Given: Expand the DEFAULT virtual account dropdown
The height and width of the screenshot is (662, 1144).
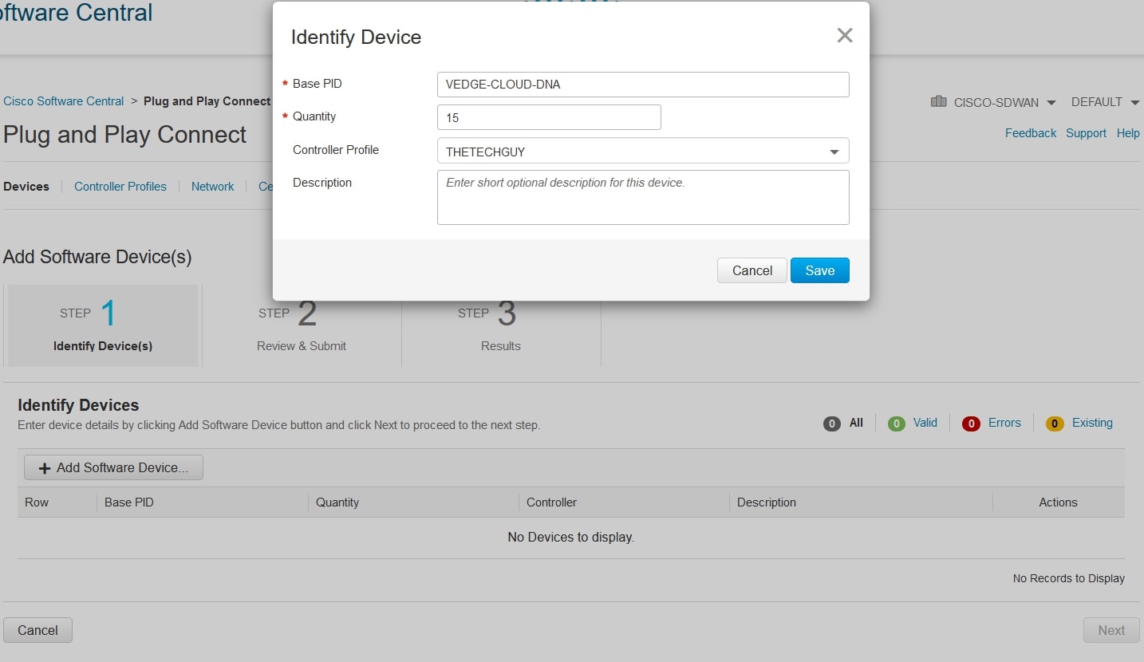Looking at the screenshot, I should pyautogui.click(x=1107, y=102).
